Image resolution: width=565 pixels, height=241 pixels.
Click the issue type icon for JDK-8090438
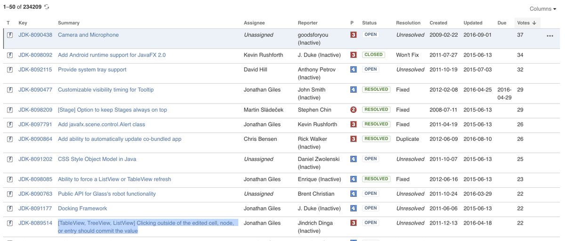tap(10, 35)
